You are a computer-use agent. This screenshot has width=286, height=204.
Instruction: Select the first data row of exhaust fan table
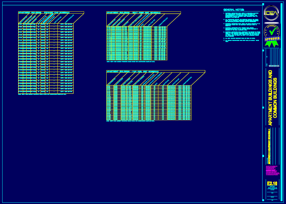(x=46, y=24)
